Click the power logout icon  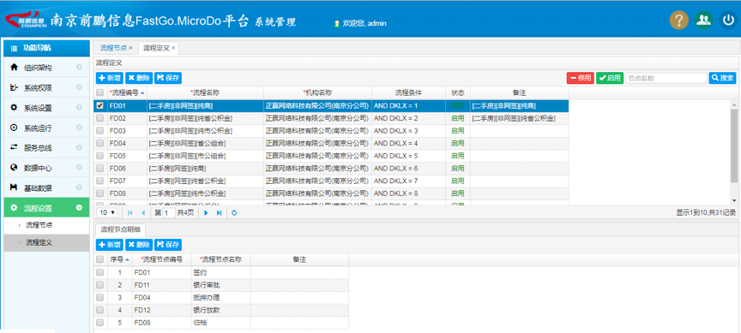tap(728, 21)
